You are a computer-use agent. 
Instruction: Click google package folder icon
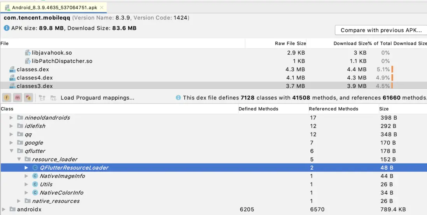pos(20,142)
